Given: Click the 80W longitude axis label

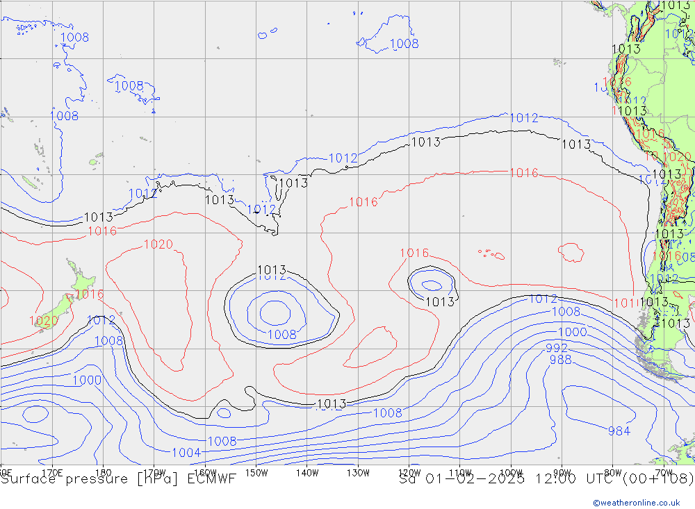Looking at the screenshot, I should 613,472.
